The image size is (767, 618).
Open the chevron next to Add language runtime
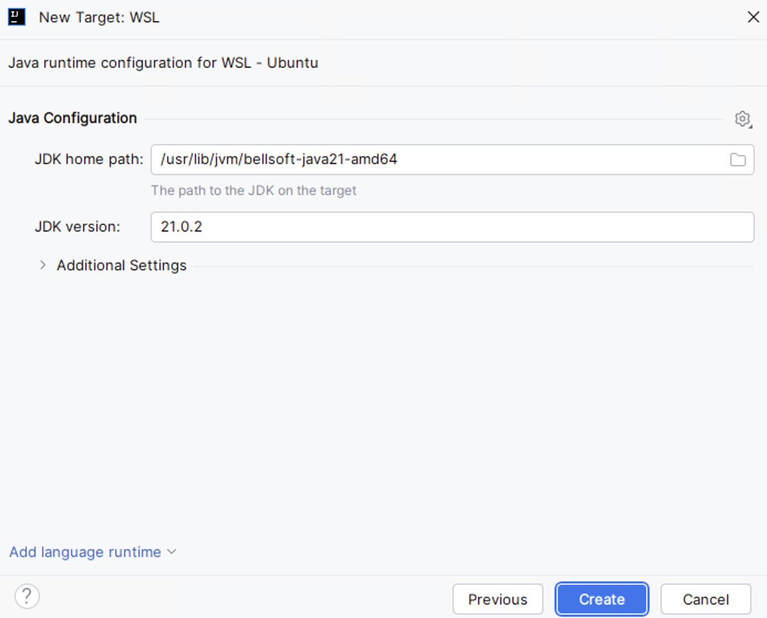coord(171,552)
